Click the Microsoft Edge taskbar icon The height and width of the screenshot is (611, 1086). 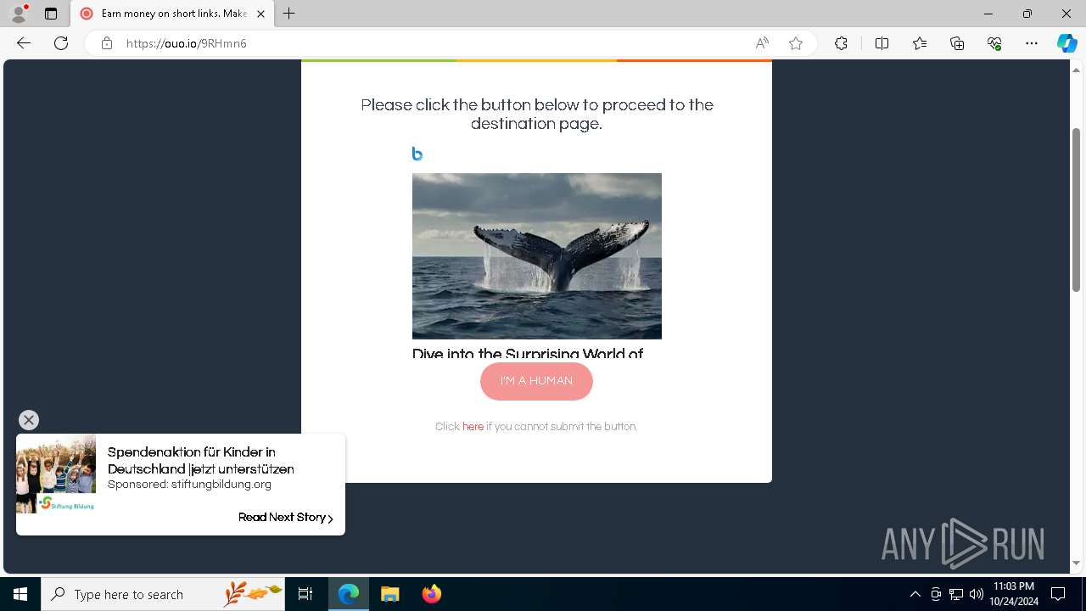[x=349, y=594]
